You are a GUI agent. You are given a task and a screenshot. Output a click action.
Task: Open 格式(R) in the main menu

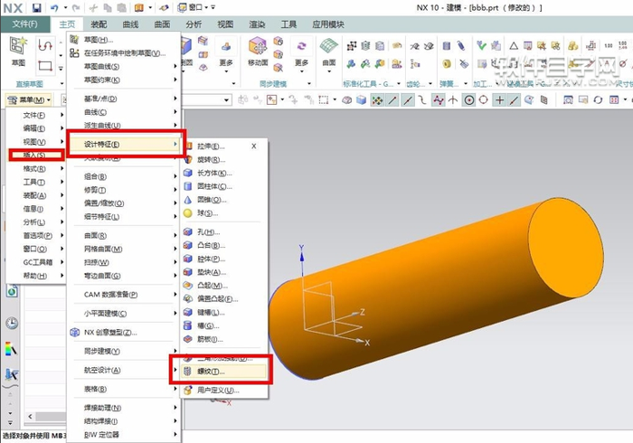tap(36, 169)
